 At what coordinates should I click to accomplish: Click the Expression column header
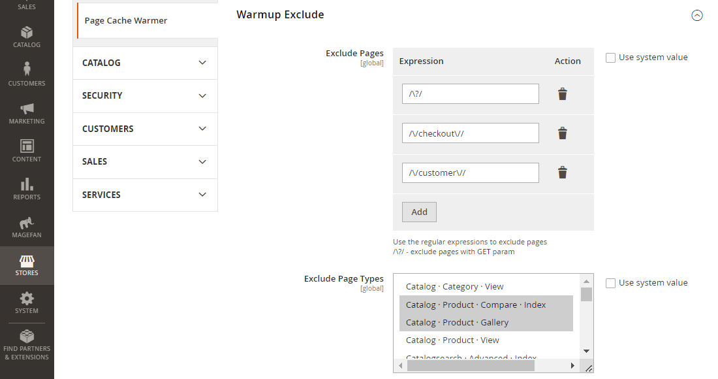pos(421,61)
